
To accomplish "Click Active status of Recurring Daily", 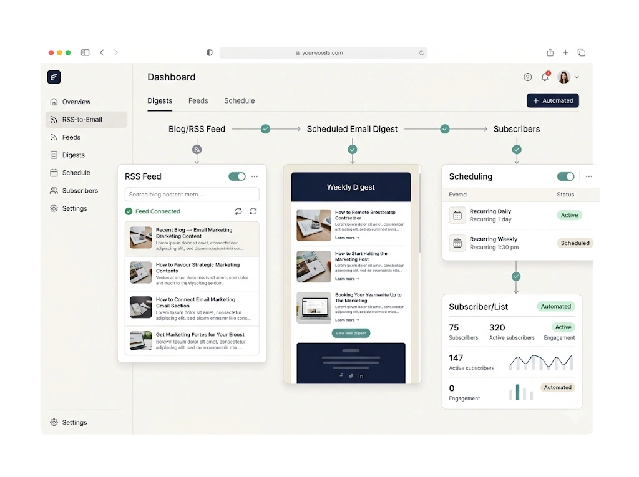I will [569, 215].
